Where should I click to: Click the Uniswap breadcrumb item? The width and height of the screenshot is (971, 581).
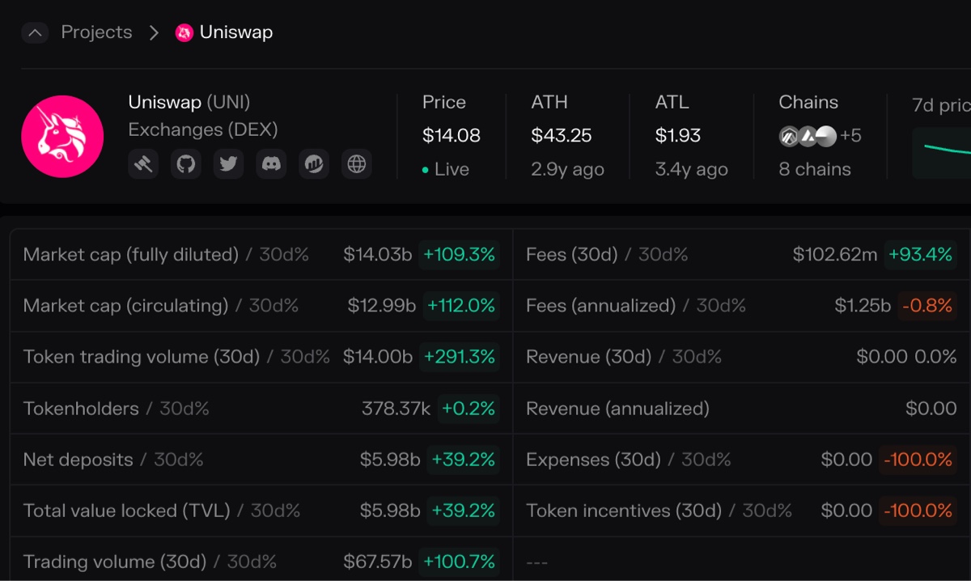point(235,32)
